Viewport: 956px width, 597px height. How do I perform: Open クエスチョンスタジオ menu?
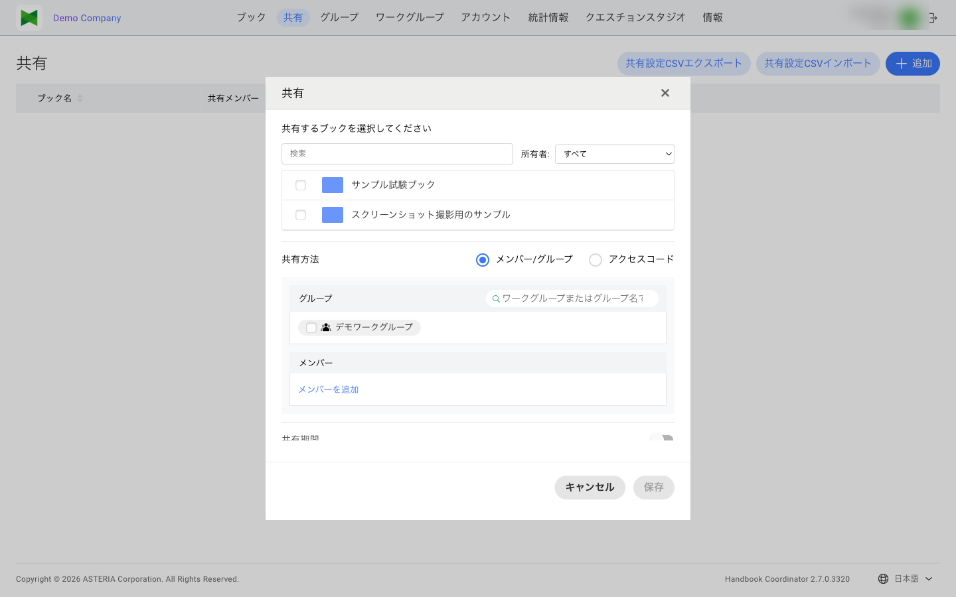coord(635,17)
